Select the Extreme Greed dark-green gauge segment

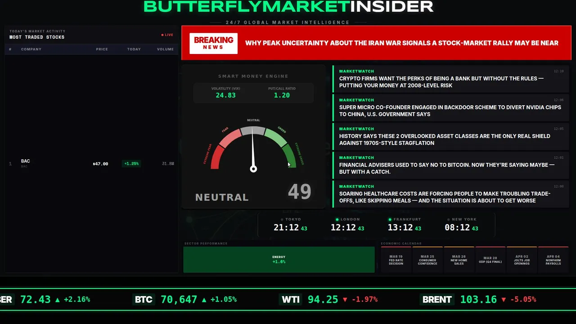pos(290,156)
